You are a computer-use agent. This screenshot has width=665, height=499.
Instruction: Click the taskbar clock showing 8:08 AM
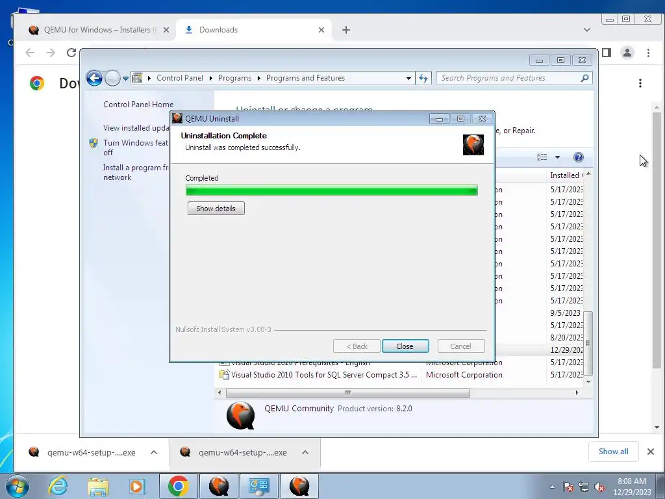632,487
